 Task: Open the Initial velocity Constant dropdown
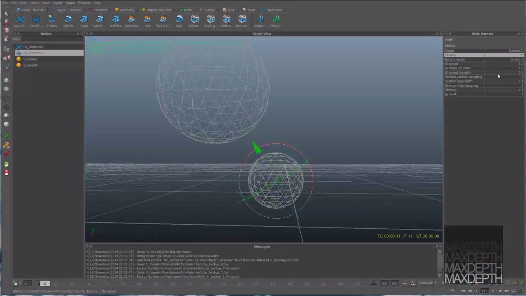[x=504, y=59]
